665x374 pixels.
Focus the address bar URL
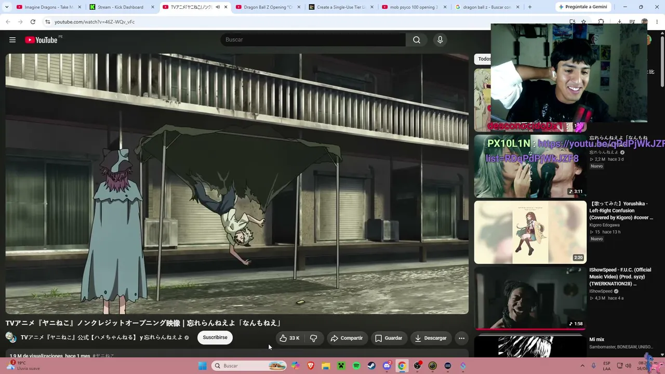(95, 22)
